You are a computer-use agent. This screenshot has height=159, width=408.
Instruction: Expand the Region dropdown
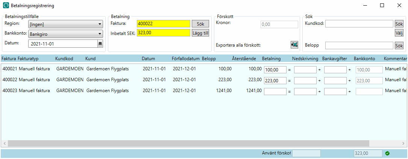[65, 24]
